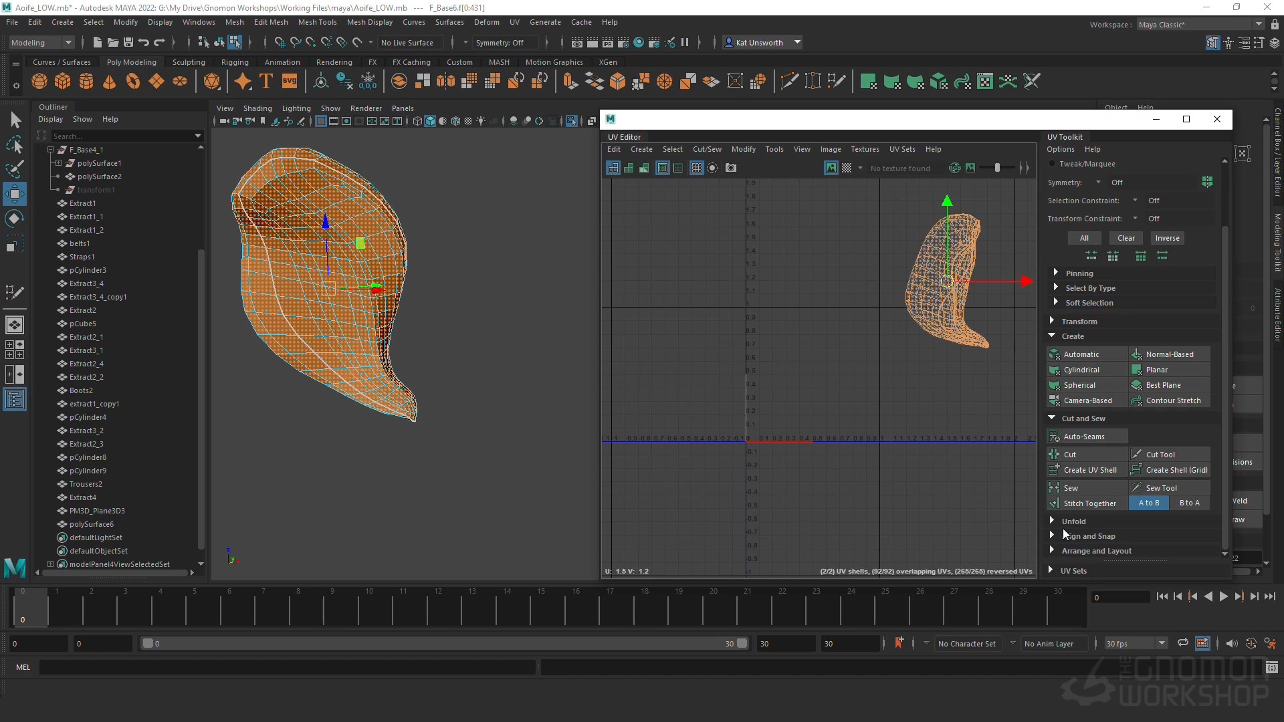The width and height of the screenshot is (1284, 722).
Task: Click the Polygon Sphere shelf icon
Action: (x=39, y=82)
